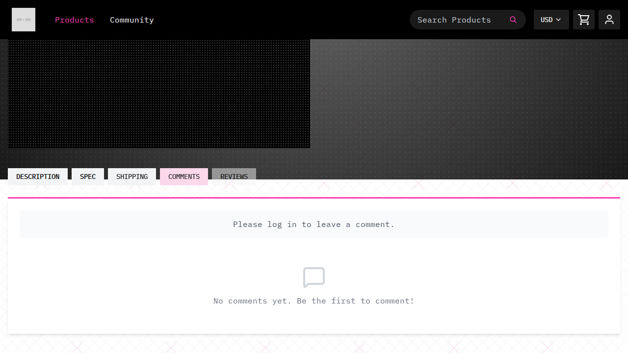Open the Products nav link

pyautogui.click(x=75, y=20)
